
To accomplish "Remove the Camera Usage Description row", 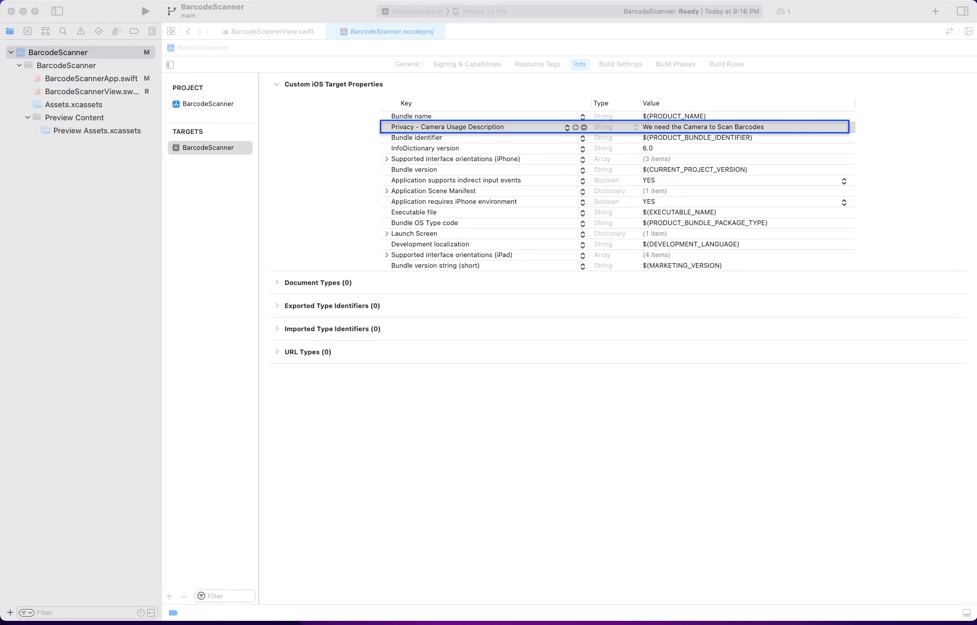I will pos(584,127).
